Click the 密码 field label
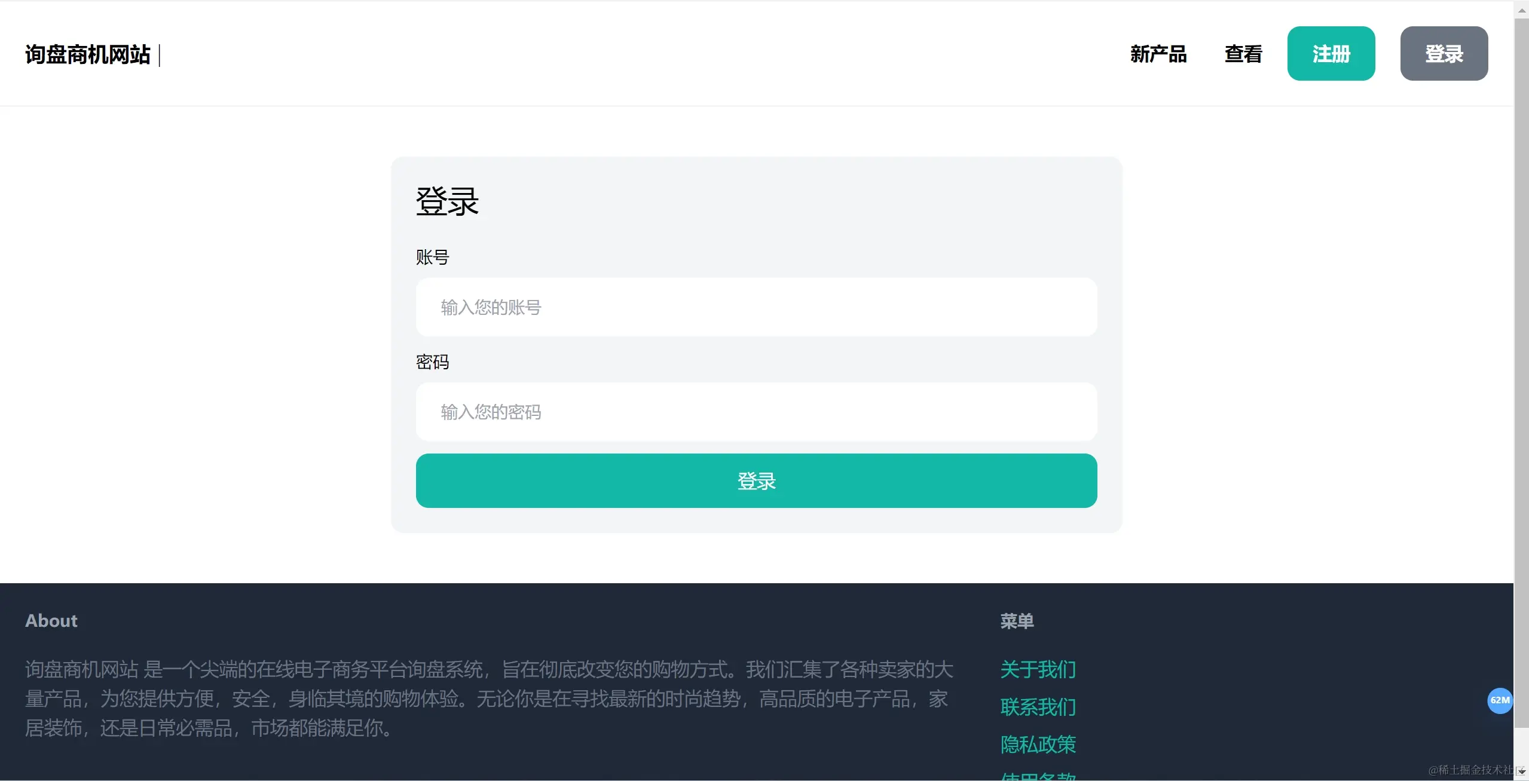 click(x=432, y=362)
